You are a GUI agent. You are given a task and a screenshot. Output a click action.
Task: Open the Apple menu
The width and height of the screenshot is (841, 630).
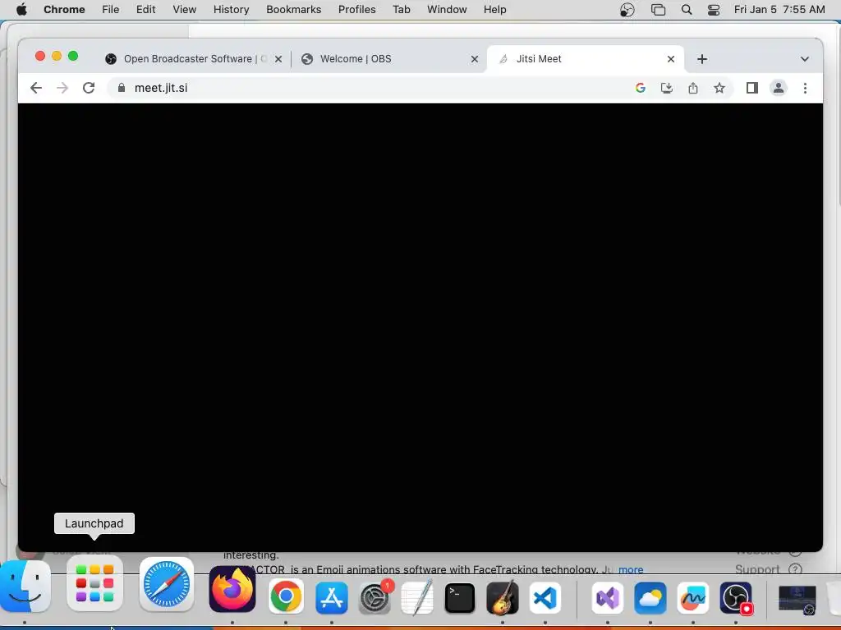click(21, 10)
